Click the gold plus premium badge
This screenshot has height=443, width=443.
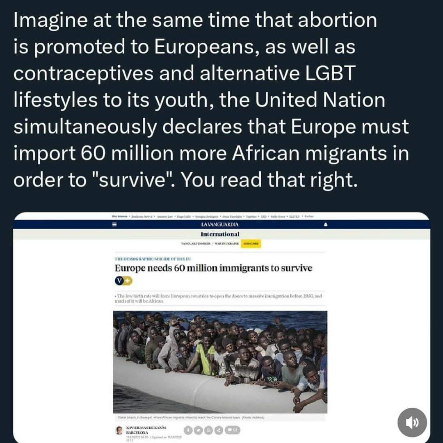coord(128,281)
